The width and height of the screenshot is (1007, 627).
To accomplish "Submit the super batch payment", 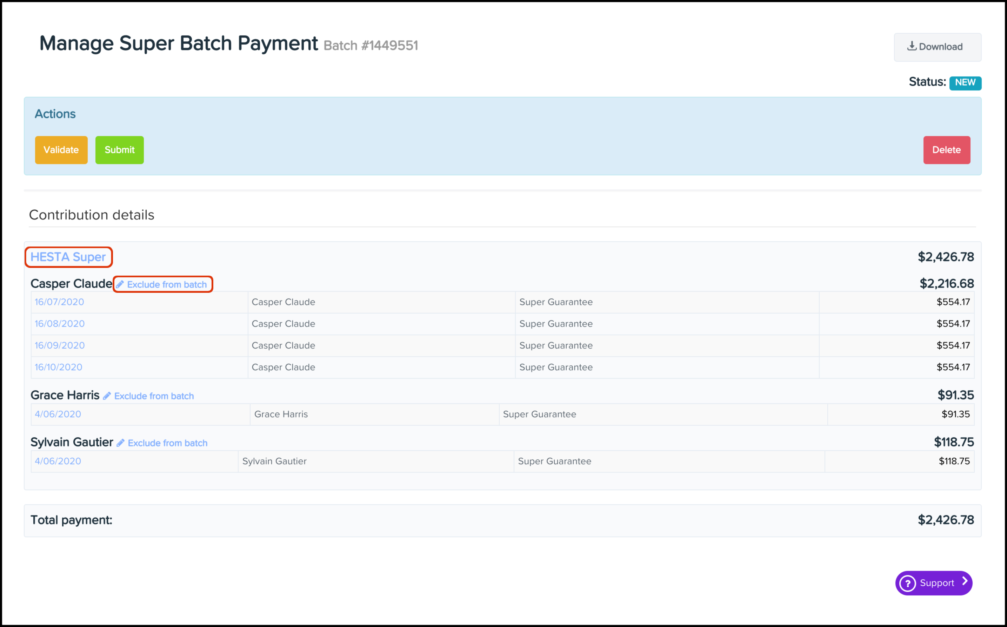I will pyautogui.click(x=120, y=150).
